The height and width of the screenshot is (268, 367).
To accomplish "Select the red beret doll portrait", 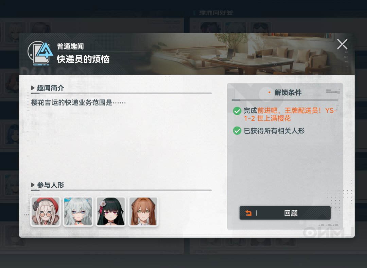I will click(x=46, y=212).
